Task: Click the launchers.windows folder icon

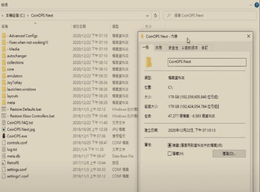Action: (4, 89)
